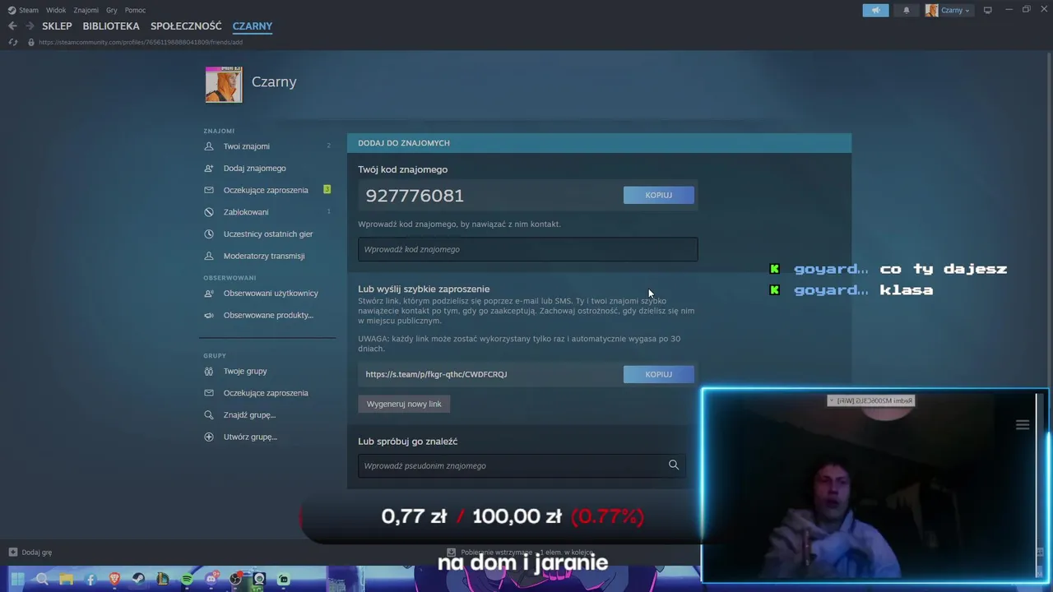This screenshot has height=592, width=1053.
Task: Go back with the browser back arrow
Action: [x=12, y=25]
